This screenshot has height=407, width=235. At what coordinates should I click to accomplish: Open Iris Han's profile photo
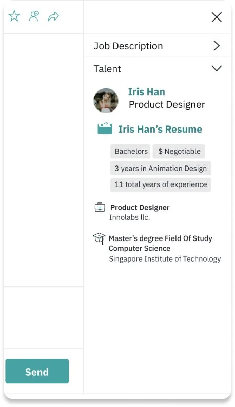point(106,100)
